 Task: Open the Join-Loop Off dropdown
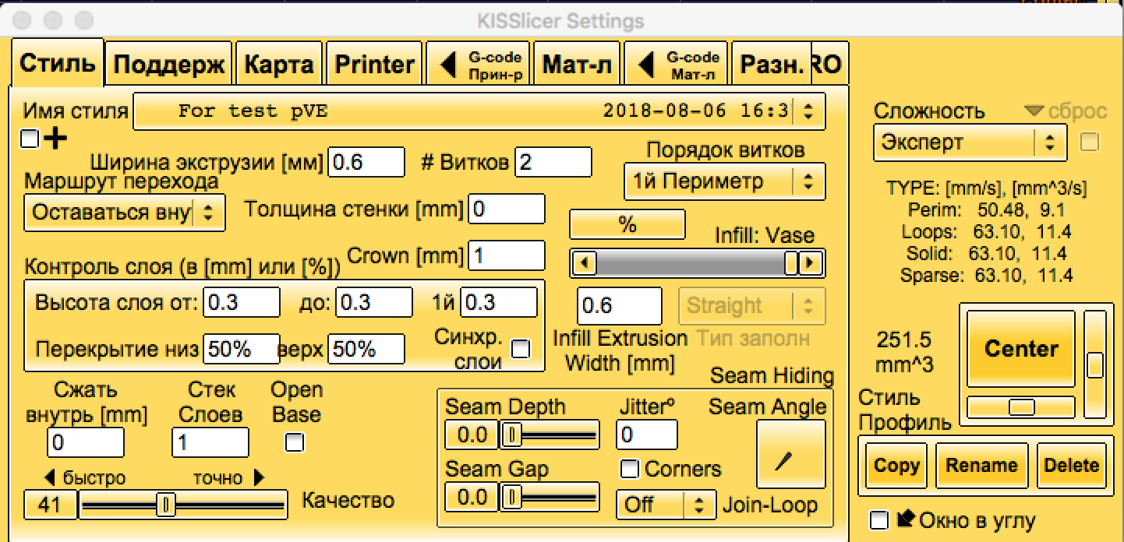[665, 505]
